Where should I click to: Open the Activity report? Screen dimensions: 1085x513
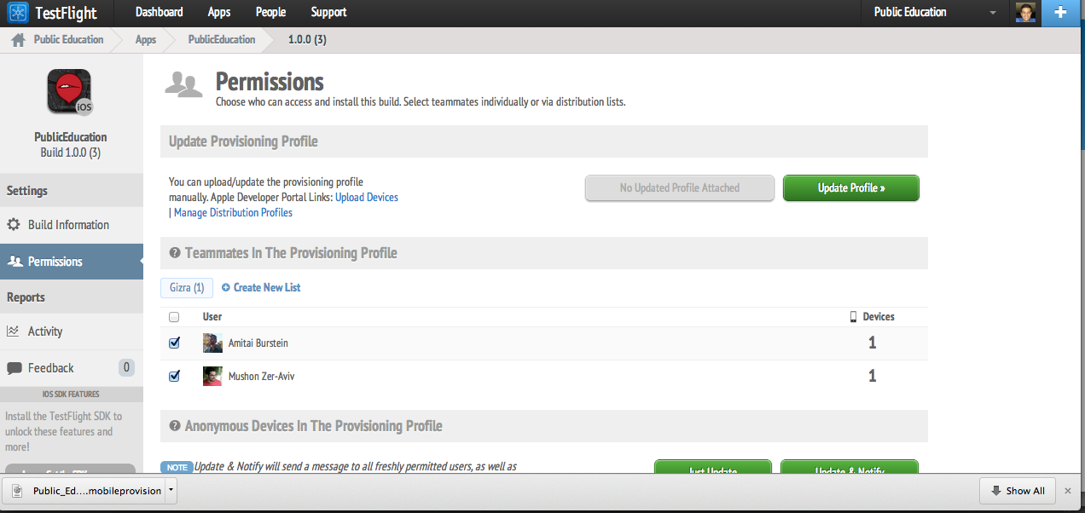tap(72, 331)
